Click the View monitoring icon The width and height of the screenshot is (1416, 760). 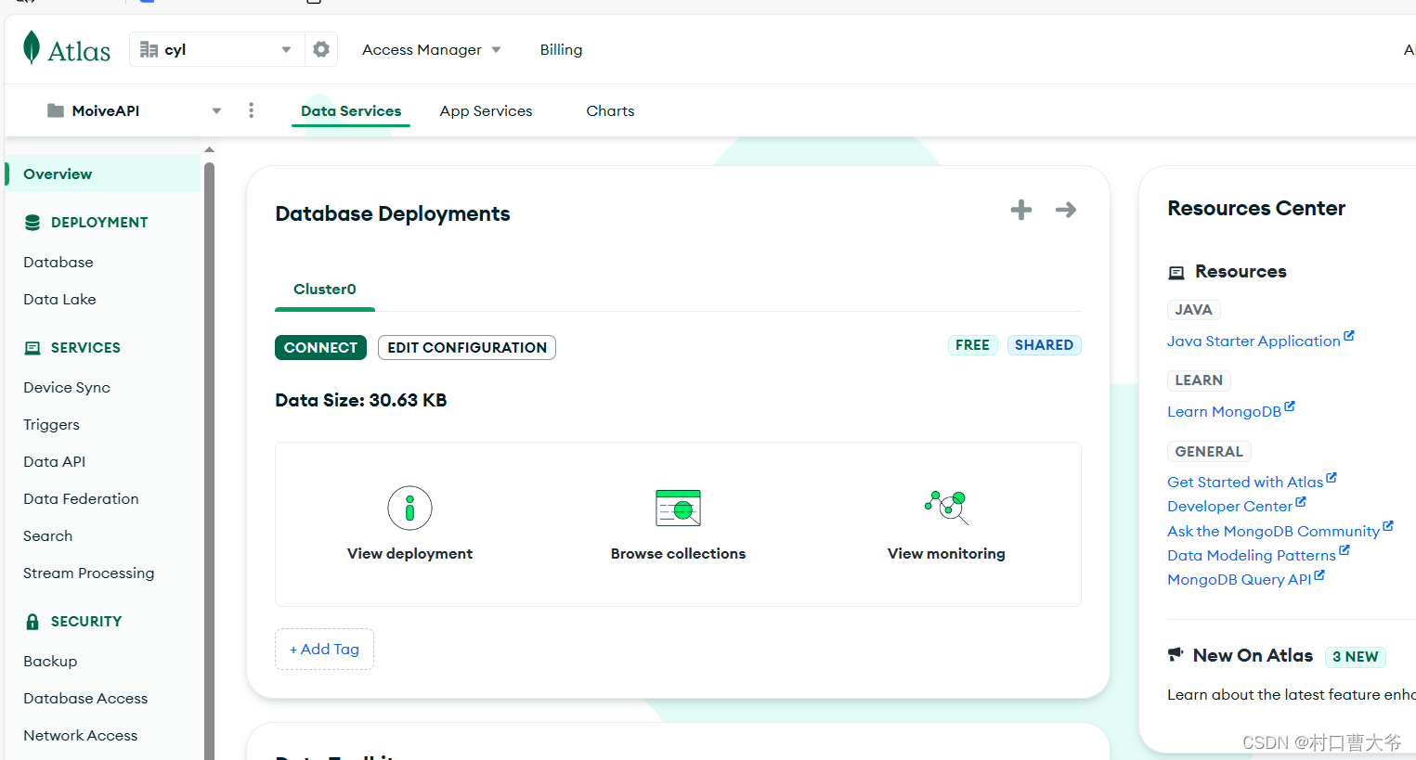coord(946,507)
